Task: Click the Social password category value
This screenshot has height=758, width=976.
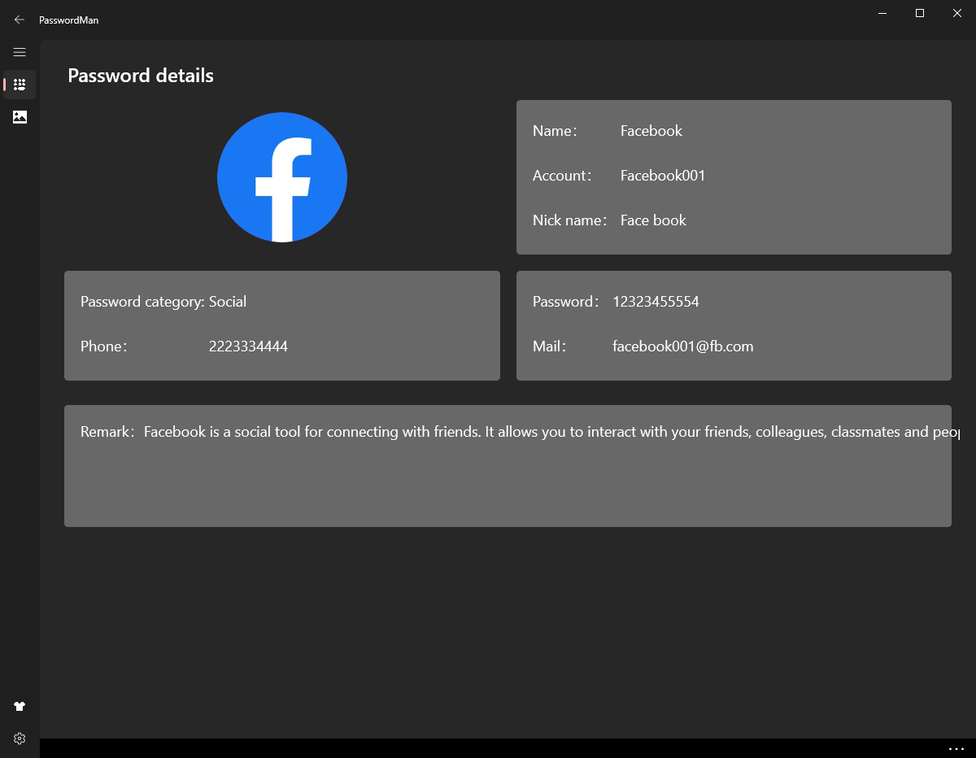Action: click(x=228, y=302)
